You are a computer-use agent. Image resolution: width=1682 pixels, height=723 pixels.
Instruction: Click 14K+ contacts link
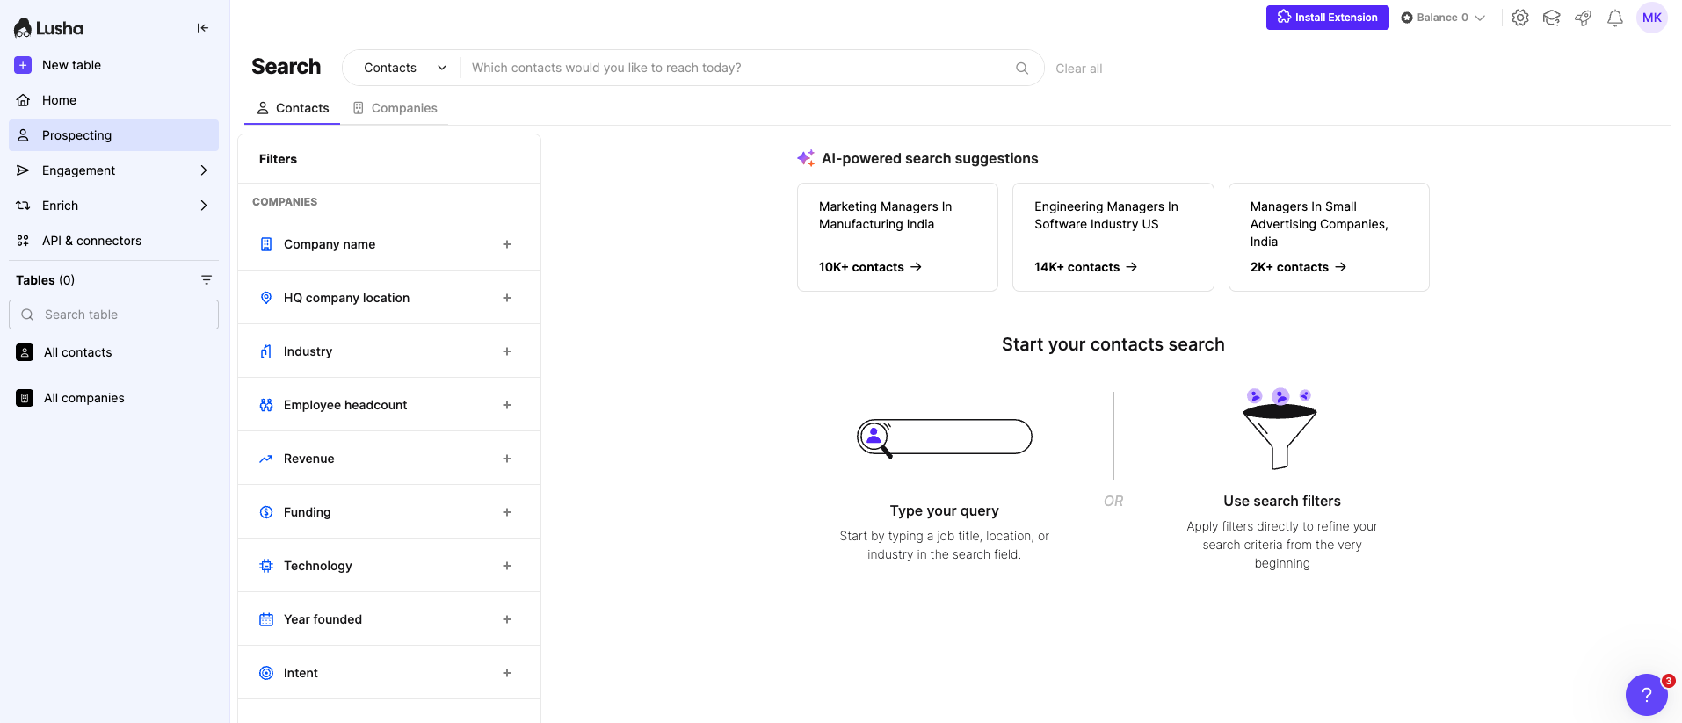tap(1086, 267)
